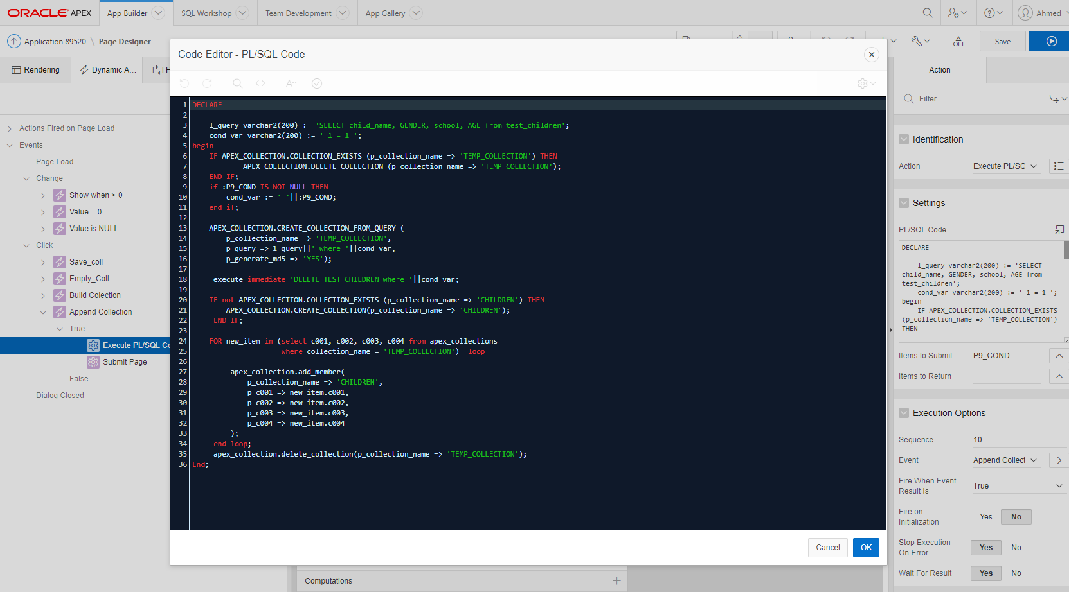Click the search magnifier icon in header
This screenshot has height=592, width=1069.
point(928,13)
